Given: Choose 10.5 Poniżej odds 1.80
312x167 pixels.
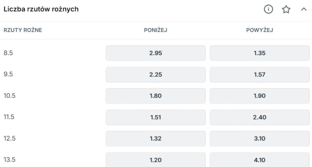Looking at the screenshot, I should 156,96.
